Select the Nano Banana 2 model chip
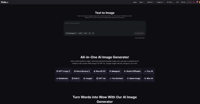 [82, 71]
